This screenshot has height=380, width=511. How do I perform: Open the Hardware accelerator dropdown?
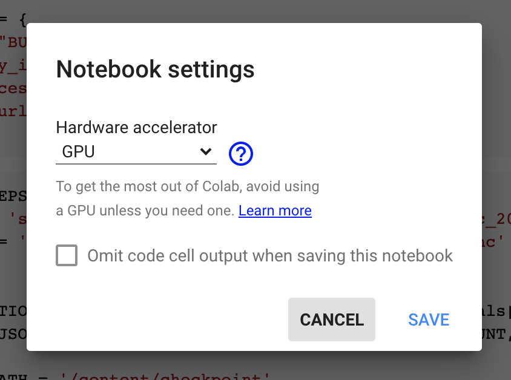(136, 152)
